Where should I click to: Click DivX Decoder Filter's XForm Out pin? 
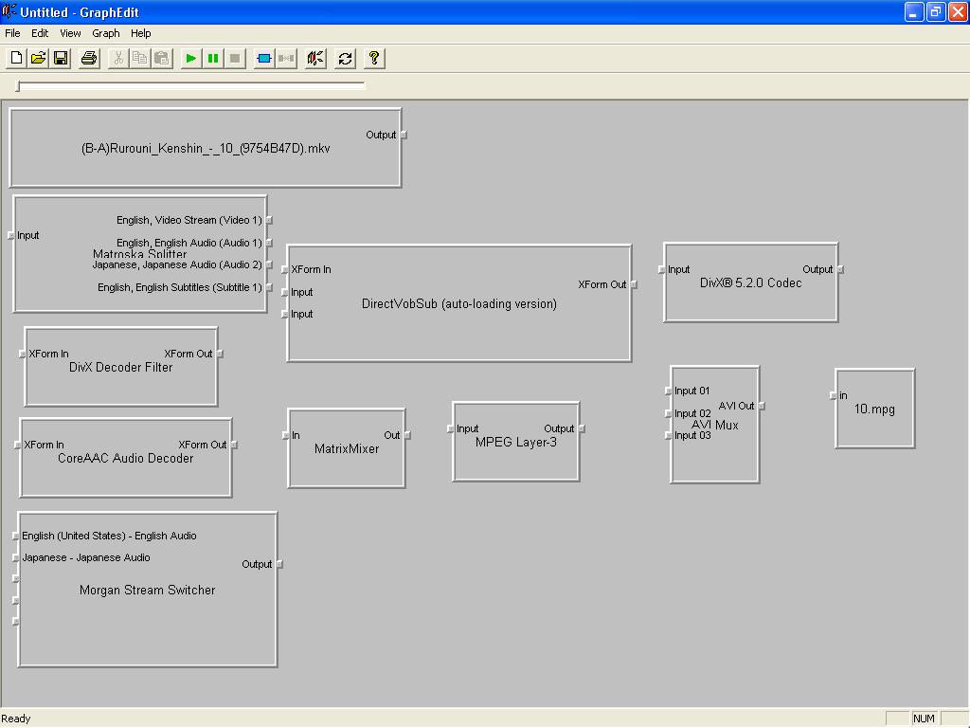[220, 355]
